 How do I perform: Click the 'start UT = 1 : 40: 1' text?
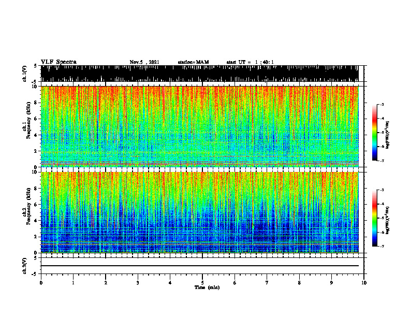[x=250, y=62]
